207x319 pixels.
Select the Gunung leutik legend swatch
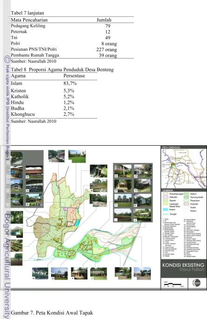[186, 197]
